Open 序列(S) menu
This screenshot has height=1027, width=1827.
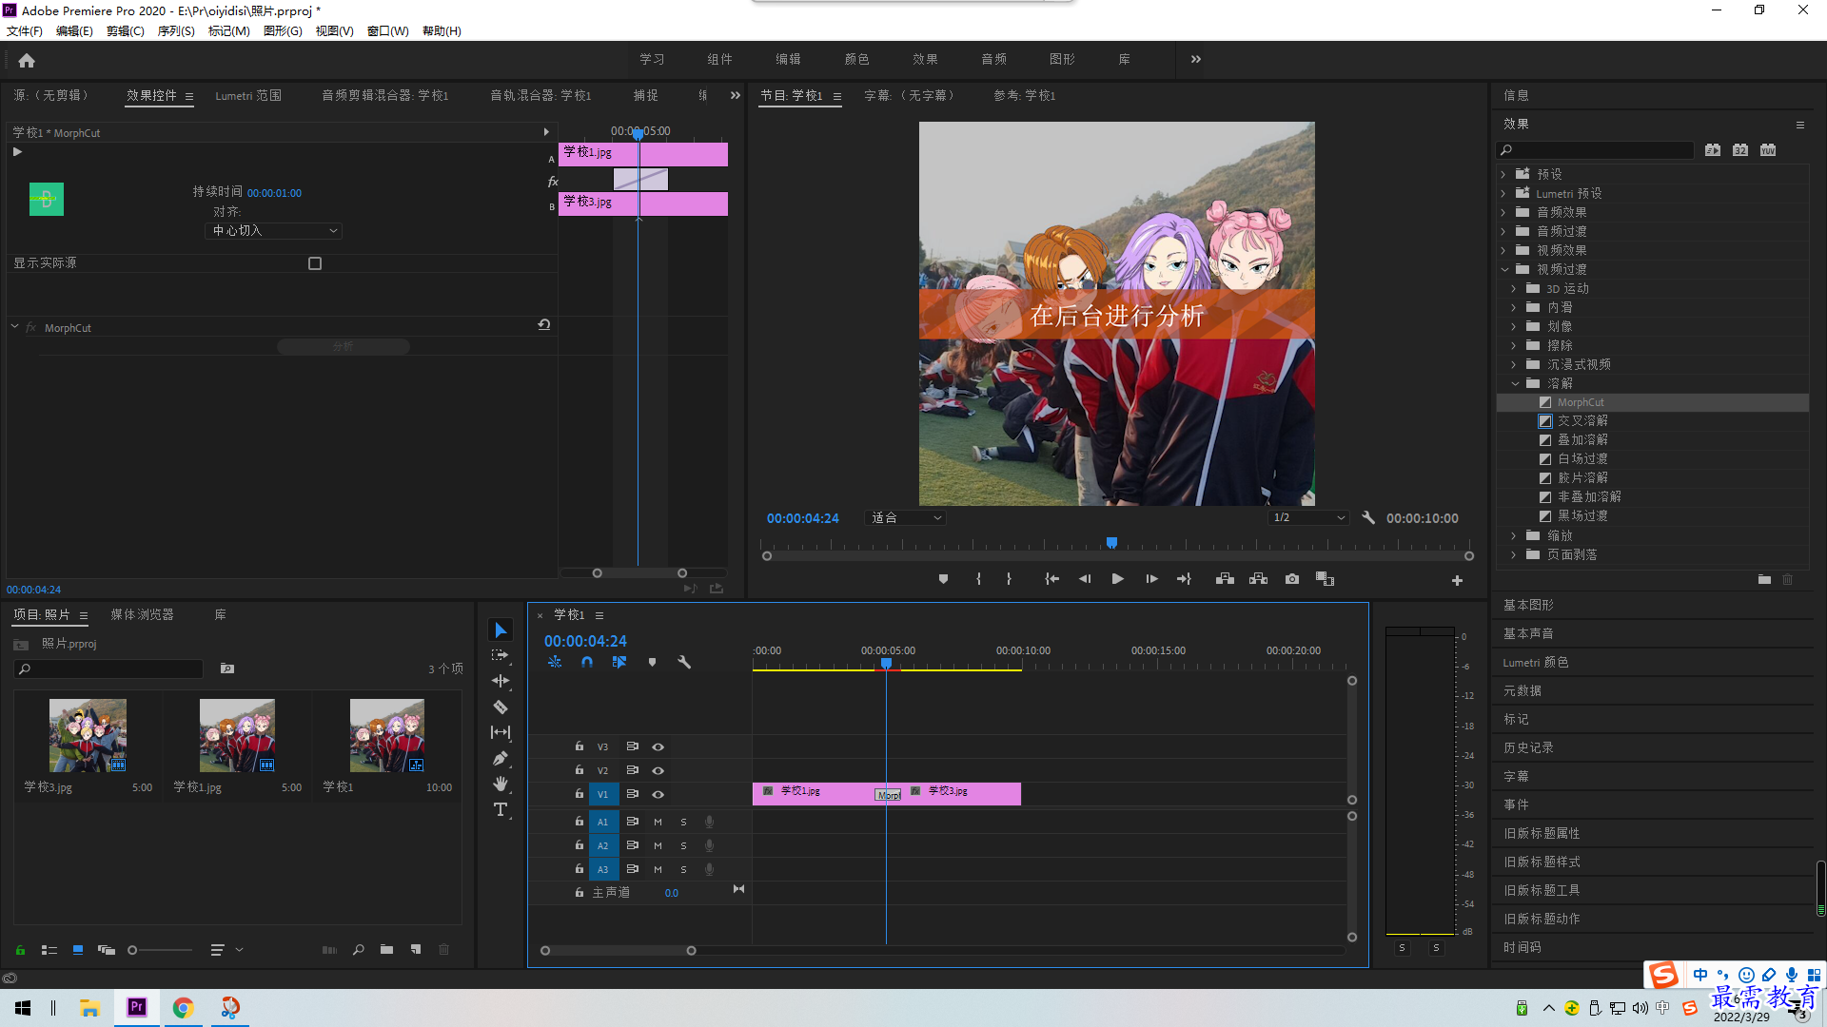click(176, 30)
